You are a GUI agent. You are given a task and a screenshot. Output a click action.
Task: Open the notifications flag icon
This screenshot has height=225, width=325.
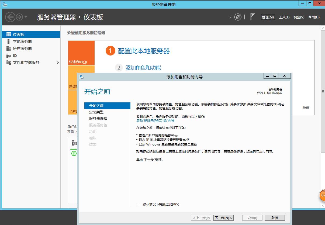point(252,17)
